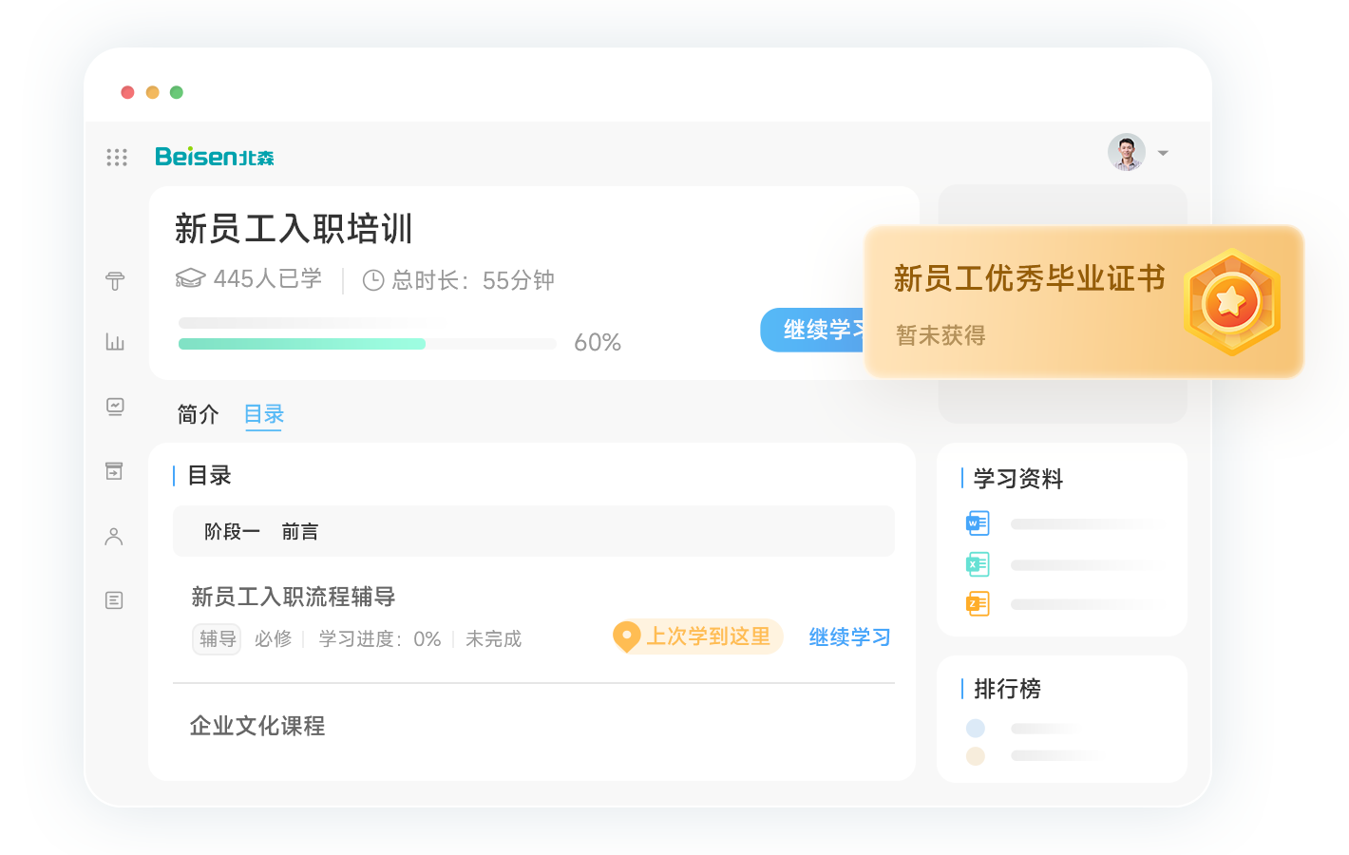Screen dimensions: 1349x855
Task: Click the document list sidebar icon
Action: coord(114,600)
